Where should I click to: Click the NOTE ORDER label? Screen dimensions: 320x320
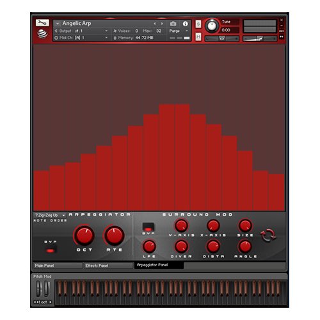point(51,221)
